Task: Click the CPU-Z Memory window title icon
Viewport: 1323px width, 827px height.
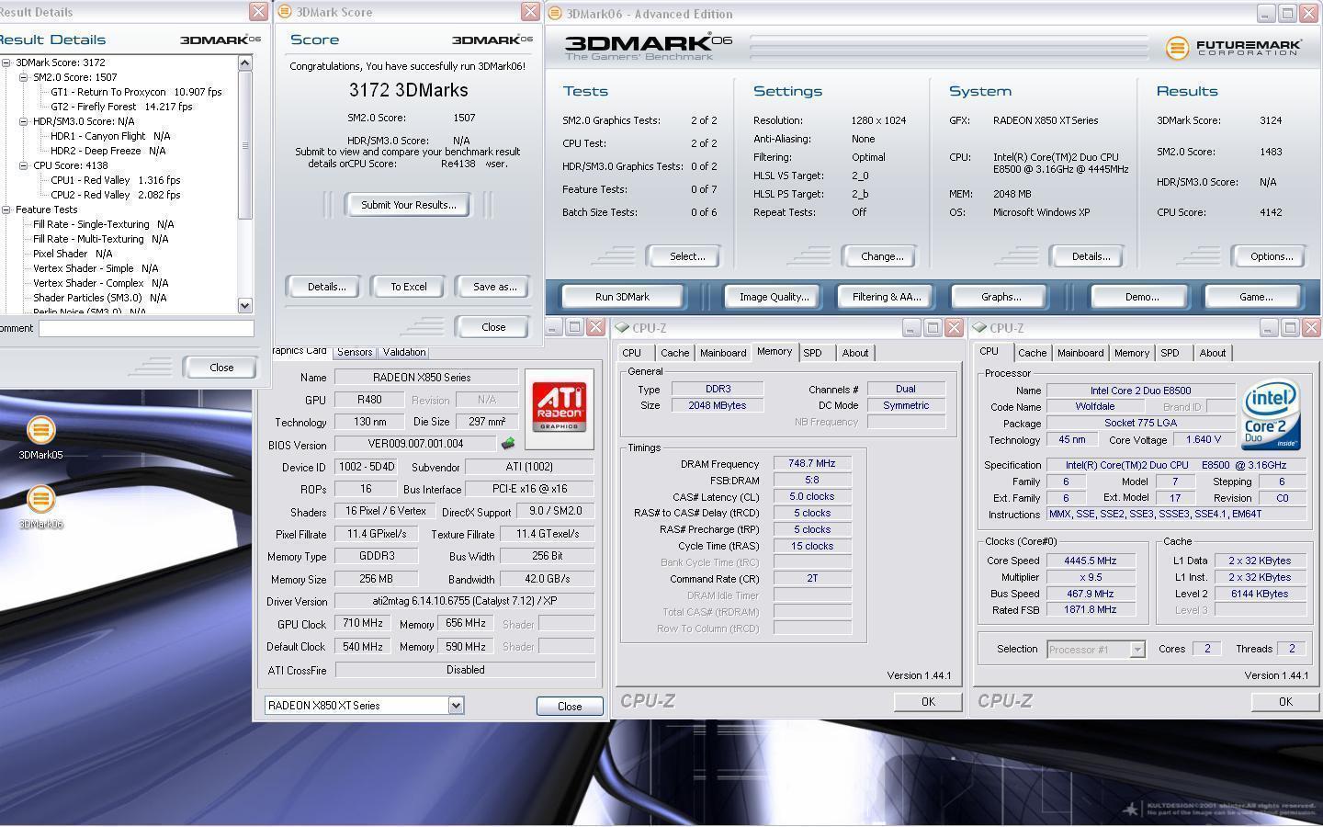Action: click(x=623, y=328)
